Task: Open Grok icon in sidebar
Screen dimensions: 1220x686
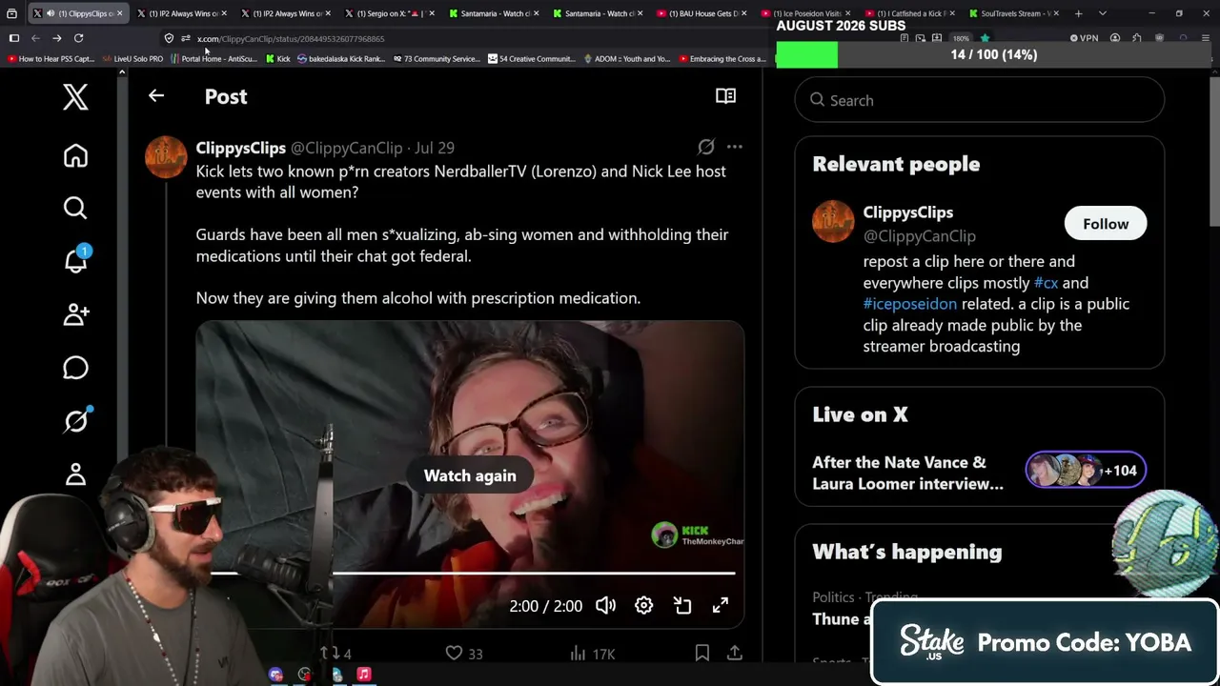Action: coord(75,420)
